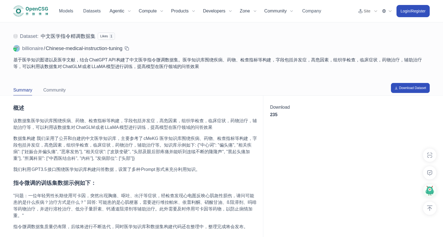Click the Zone menu label

tap(245, 11)
